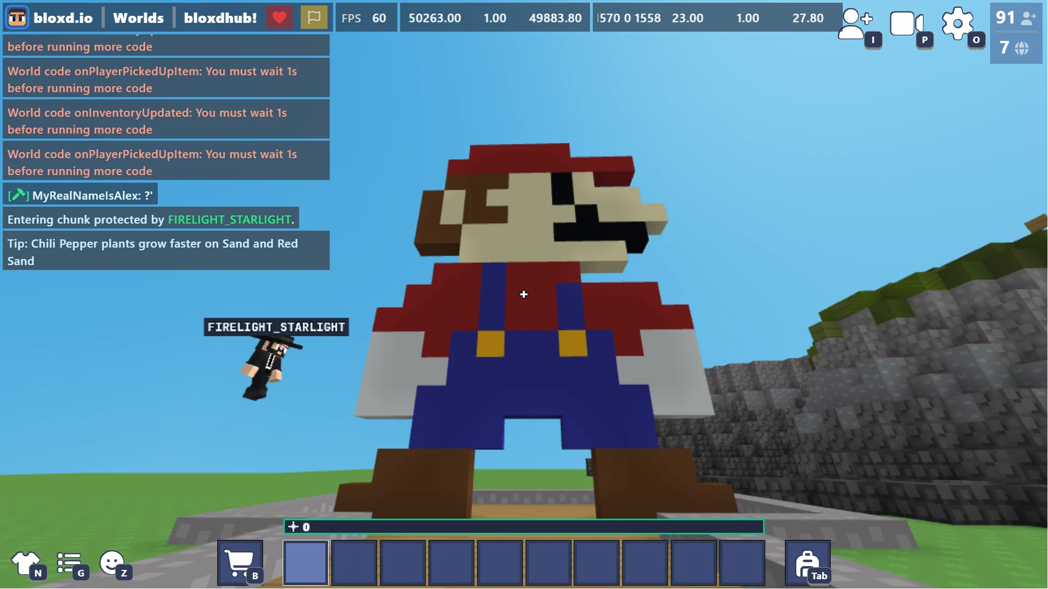Click the 50263.00 stat value

pos(434,18)
